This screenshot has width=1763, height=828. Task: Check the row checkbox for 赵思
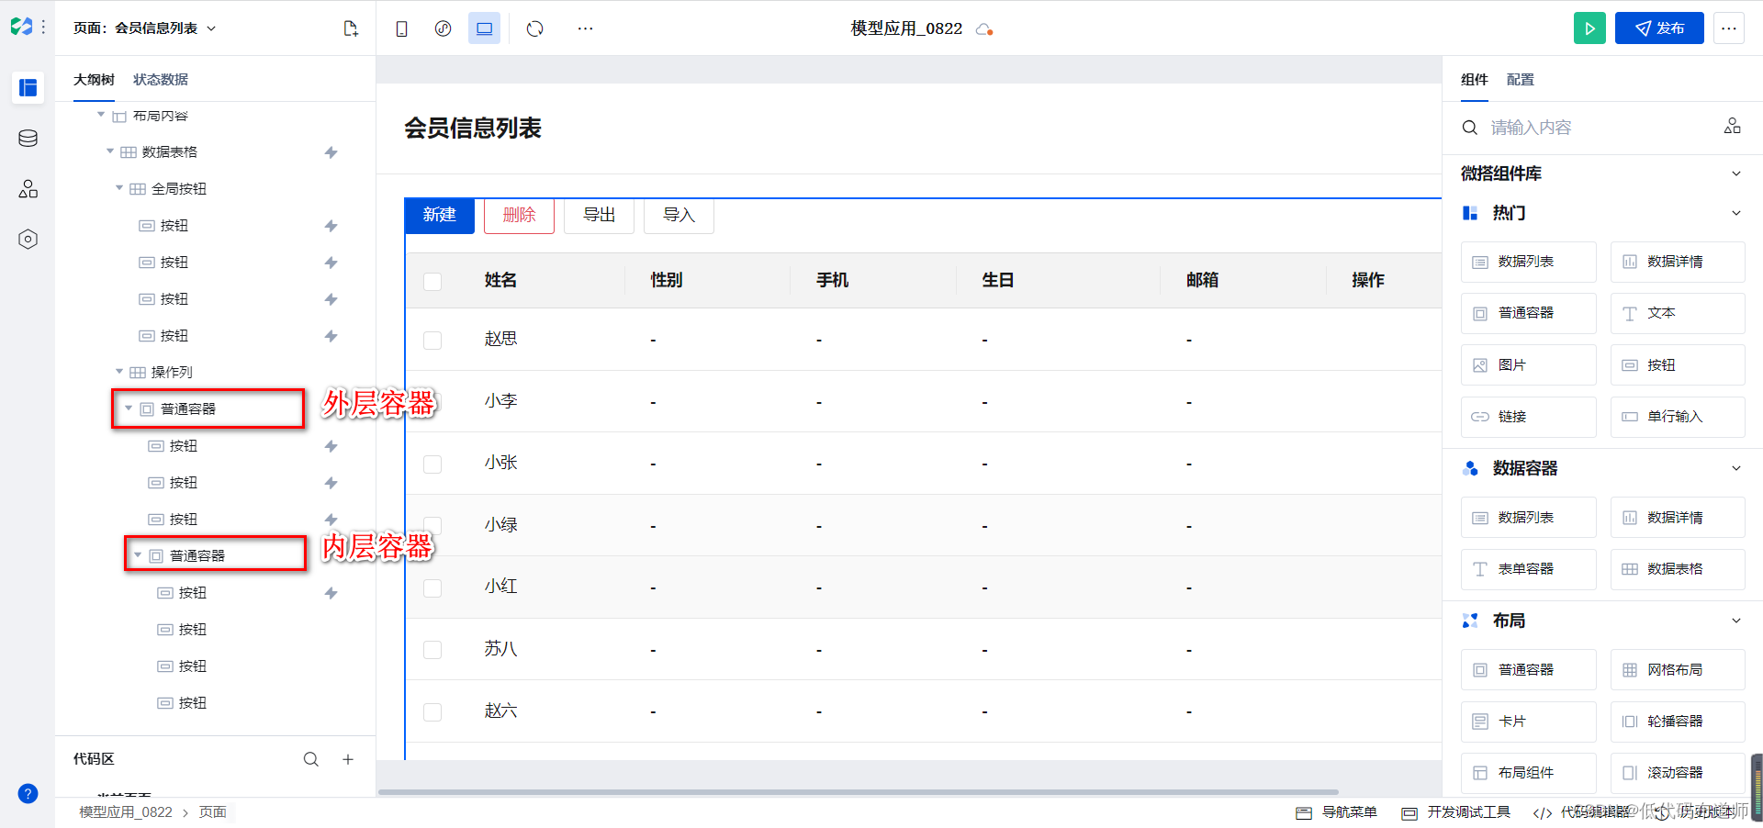tap(432, 340)
